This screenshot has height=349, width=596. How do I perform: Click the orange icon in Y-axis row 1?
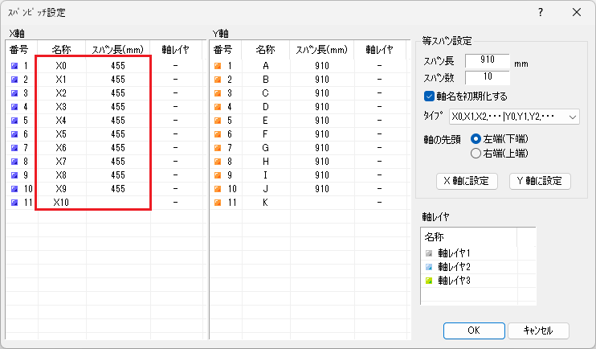pyautogui.click(x=217, y=65)
